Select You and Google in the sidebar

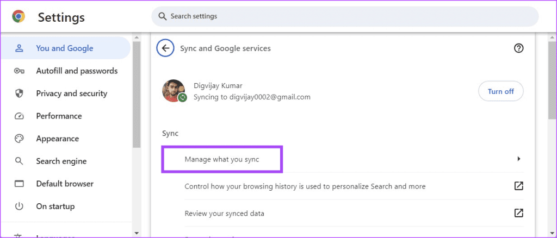coord(64,48)
